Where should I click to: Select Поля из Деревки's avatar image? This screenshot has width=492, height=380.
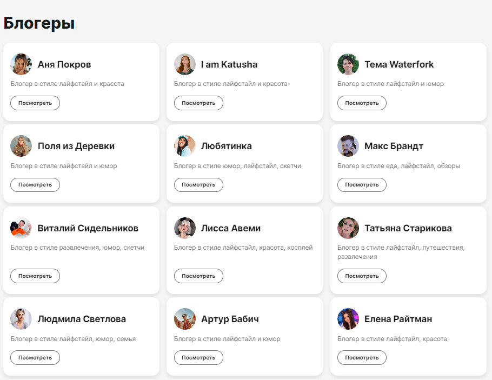coord(21,146)
